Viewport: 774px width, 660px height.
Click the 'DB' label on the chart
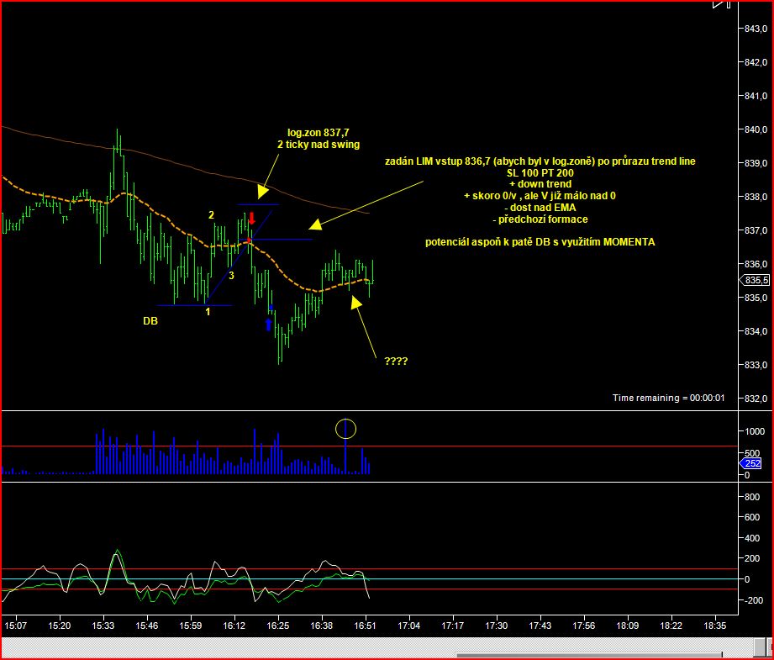click(x=150, y=321)
